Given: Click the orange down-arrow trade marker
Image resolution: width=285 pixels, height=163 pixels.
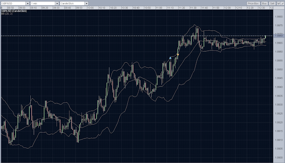Looking at the screenshot, I should (x=178, y=55).
